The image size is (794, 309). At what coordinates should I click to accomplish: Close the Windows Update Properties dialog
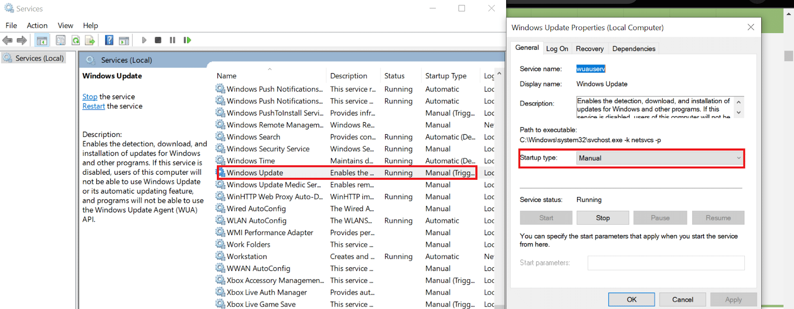point(751,27)
